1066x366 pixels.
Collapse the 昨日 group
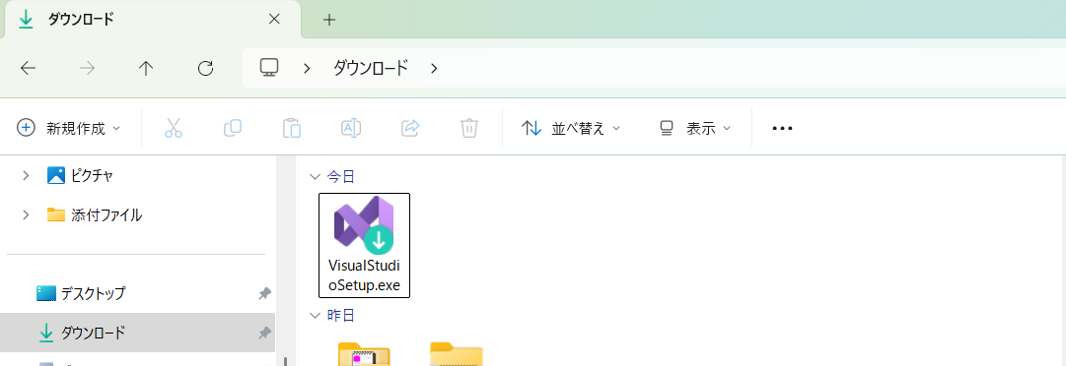(x=315, y=315)
